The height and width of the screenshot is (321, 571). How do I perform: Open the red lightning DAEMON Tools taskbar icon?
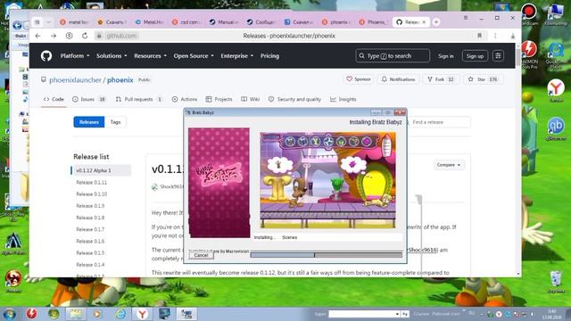[31, 313]
